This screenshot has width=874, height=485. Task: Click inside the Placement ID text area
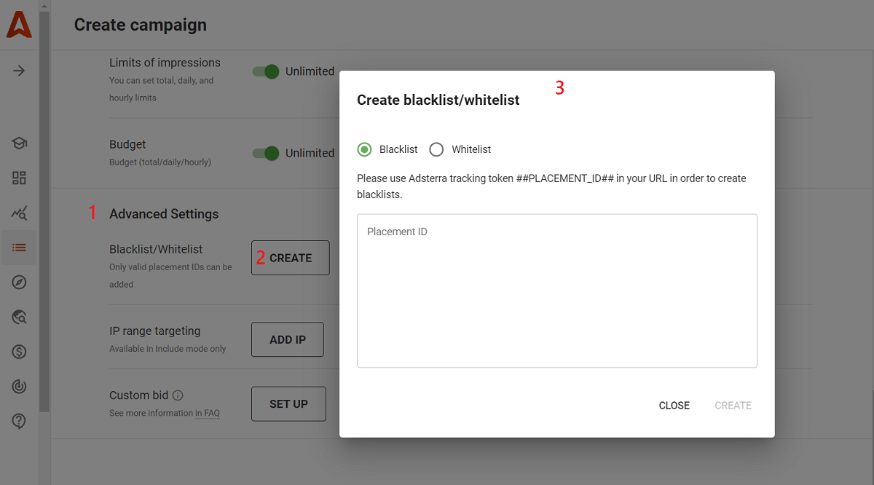[x=556, y=290]
